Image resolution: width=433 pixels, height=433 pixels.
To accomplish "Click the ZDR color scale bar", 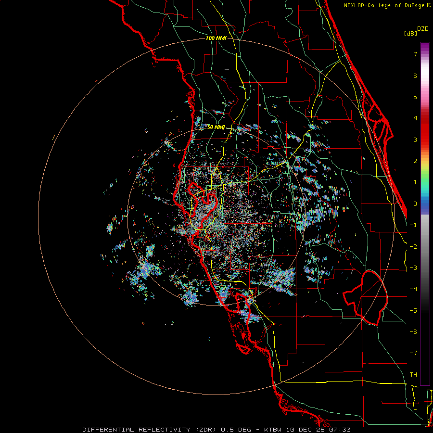I will (425, 214).
